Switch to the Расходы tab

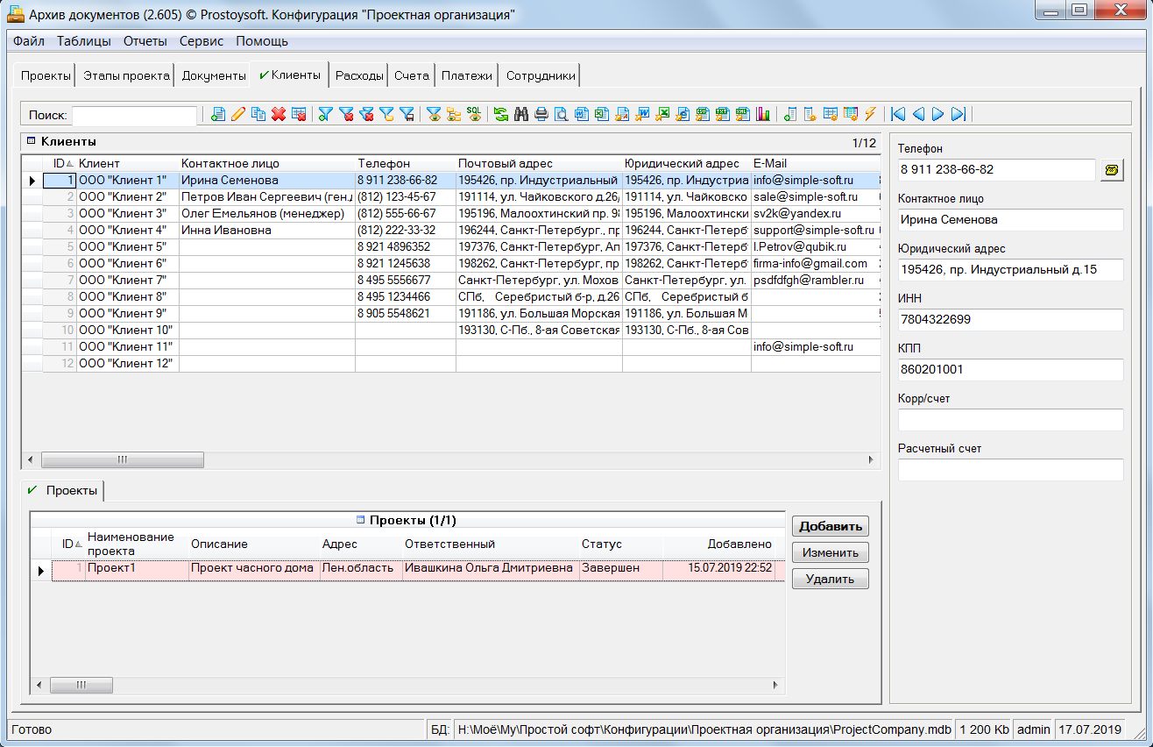coord(359,76)
